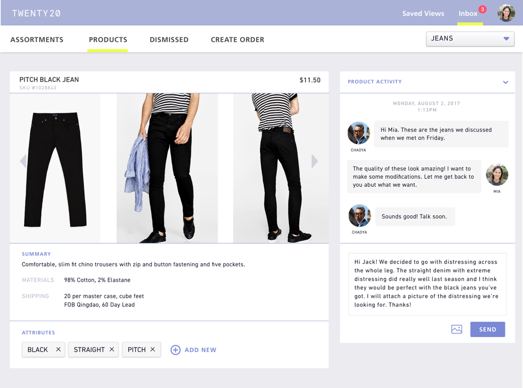Click the message compose text box

tap(427, 284)
